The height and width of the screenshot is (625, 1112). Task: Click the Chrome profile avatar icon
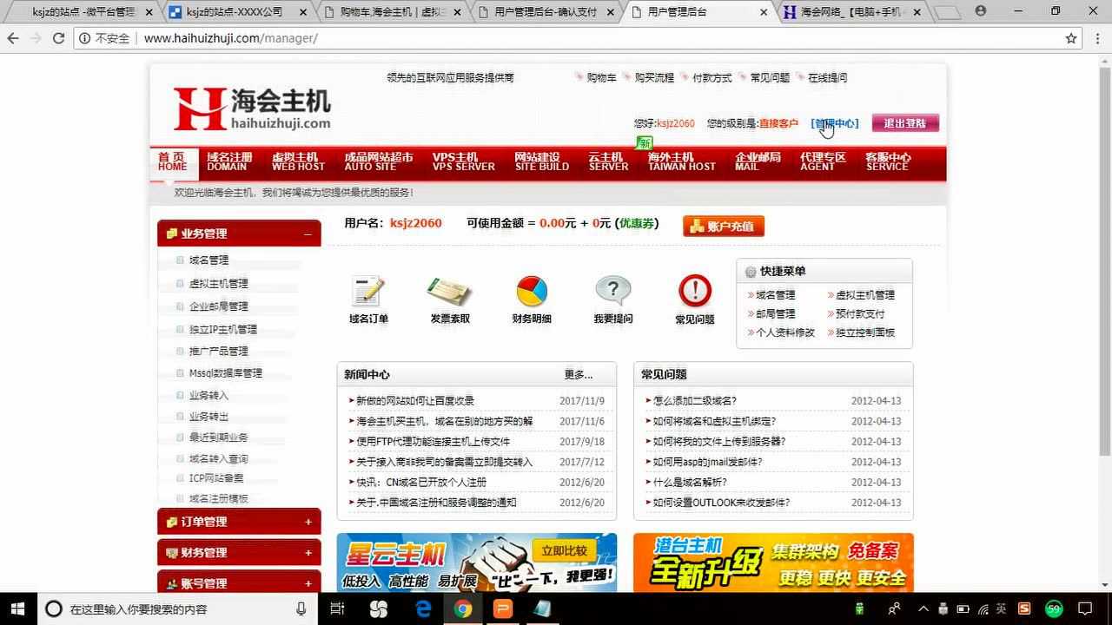point(981,11)
